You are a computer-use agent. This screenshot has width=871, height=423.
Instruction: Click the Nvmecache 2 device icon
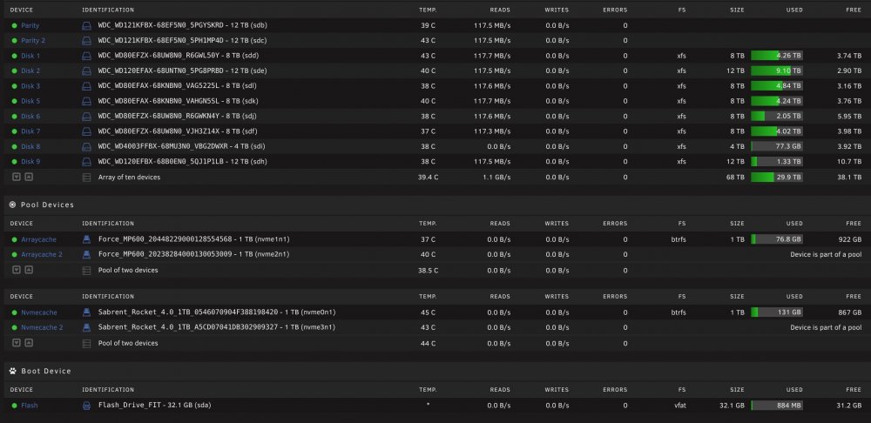(x=86, y=327)
